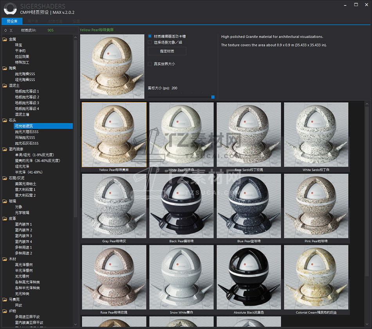The width and height of the screenshot is (372, 329).
Task: Select 地板抛光等级 4
Action: pyautogui.click(x=27, y=109)
